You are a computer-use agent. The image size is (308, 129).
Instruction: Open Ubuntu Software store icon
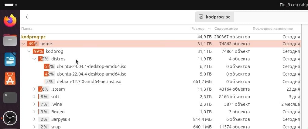(10, 78)
